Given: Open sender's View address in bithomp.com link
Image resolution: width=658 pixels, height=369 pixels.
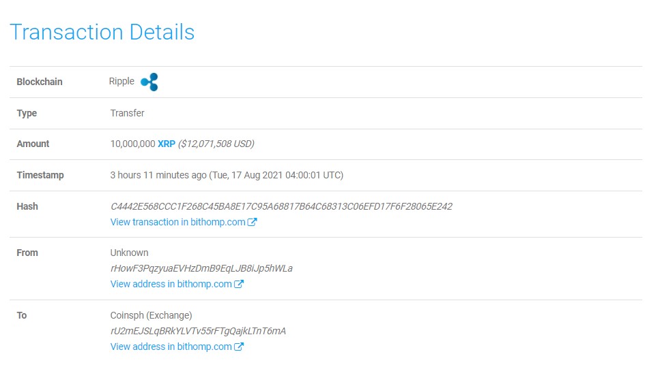Looking at the screenshot, I should (x=171, y=284).
